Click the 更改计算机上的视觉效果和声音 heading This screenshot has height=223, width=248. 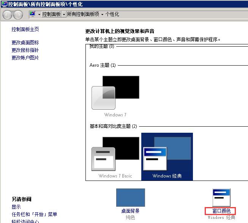tap(120, 31)
